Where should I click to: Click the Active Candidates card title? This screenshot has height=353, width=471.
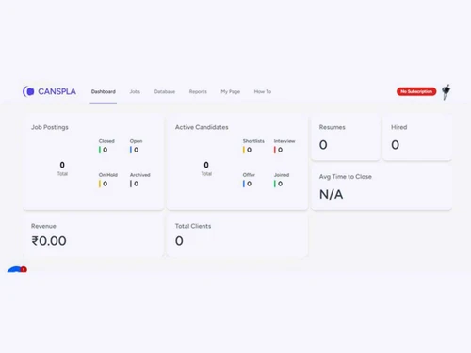202,127
